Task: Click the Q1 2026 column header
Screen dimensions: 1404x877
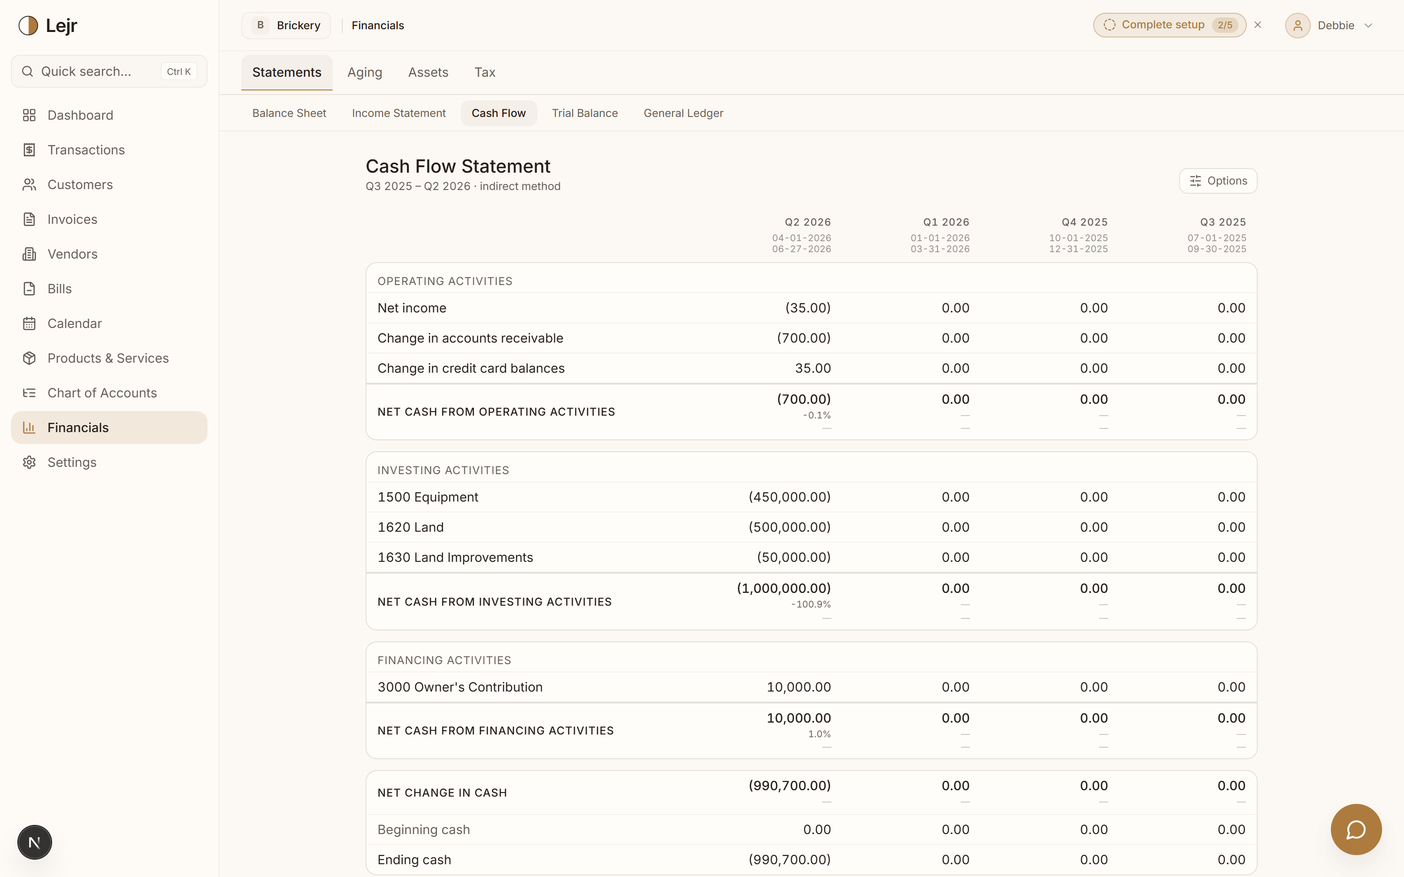Action: pyautogui.click(x=946, y=222)
